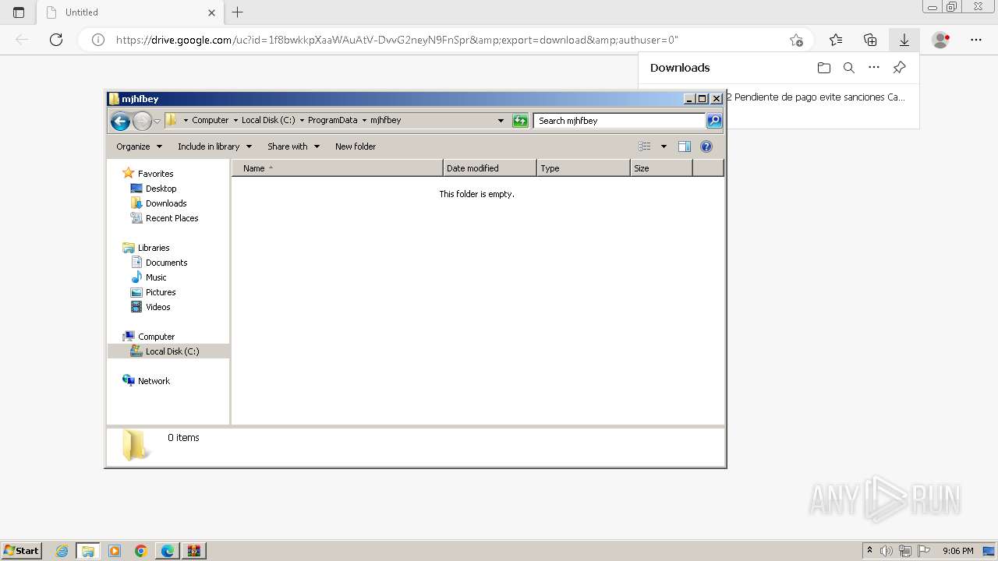Click the Explorer Back navigation arrow

[x=120, y=121]
